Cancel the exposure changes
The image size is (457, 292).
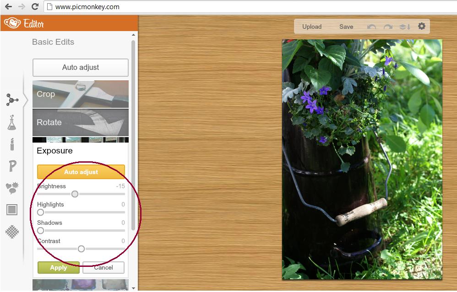pyautogui.click(x=103, y=267)
